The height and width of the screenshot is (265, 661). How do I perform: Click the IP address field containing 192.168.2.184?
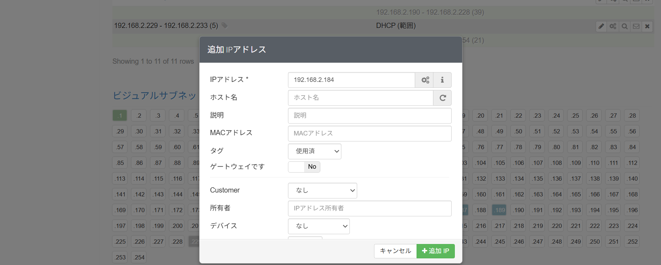click(352, 80)
